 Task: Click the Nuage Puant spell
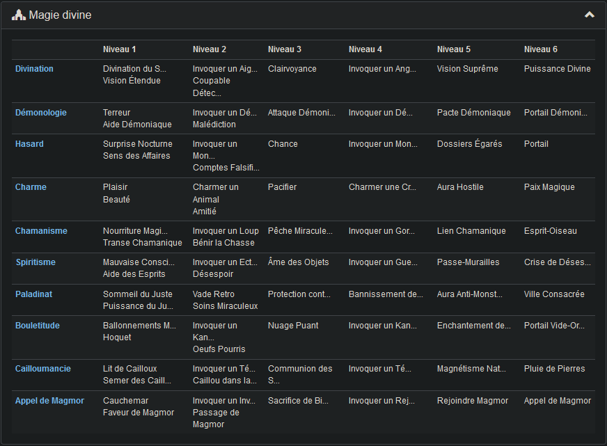(293, 326)
